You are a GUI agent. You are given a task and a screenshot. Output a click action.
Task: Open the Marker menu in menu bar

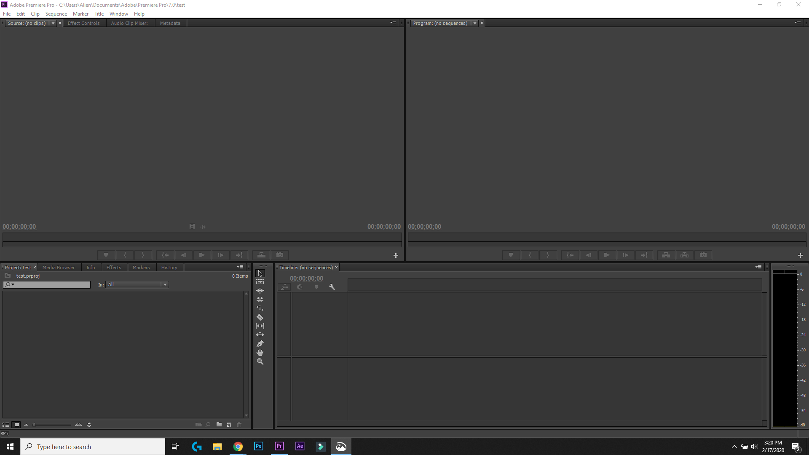[x=80, y=14]
